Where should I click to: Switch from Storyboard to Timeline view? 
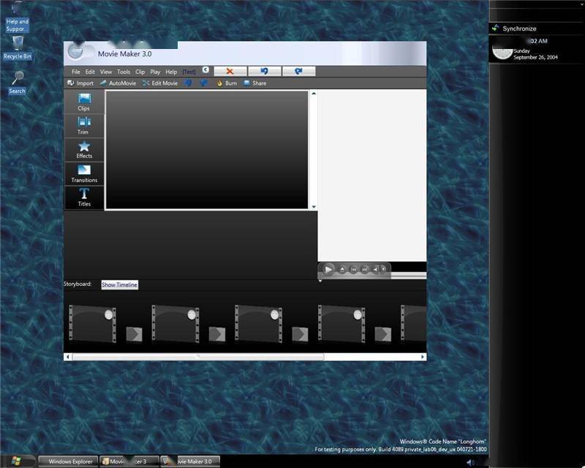pyautogui.click(x=118, y=284)
